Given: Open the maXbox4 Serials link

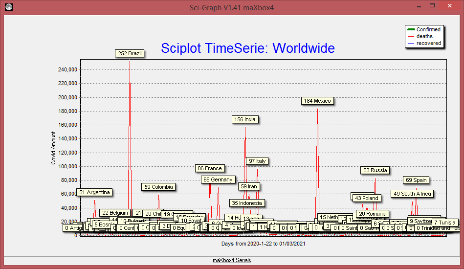Looking at the screenshot, I should (232, 260).
